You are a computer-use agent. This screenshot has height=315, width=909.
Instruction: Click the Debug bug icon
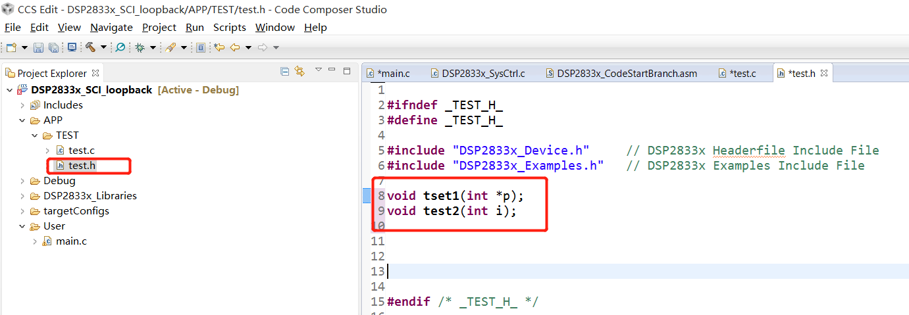[140, 47]
